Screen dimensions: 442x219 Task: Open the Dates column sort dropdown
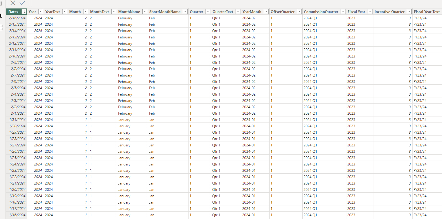tap(24, 11)
